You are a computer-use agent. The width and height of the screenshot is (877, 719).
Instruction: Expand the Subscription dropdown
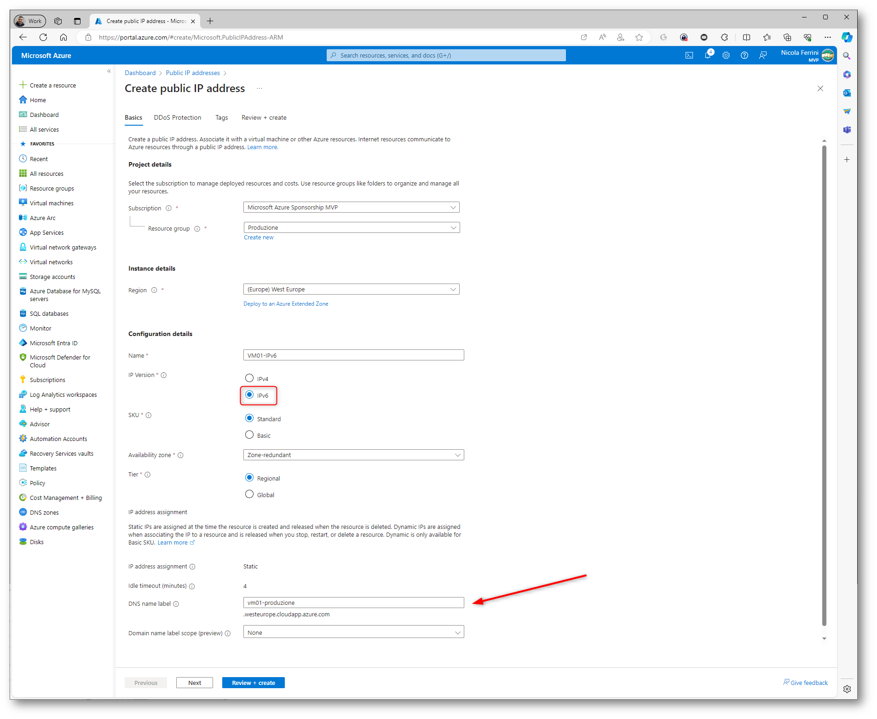351,207
